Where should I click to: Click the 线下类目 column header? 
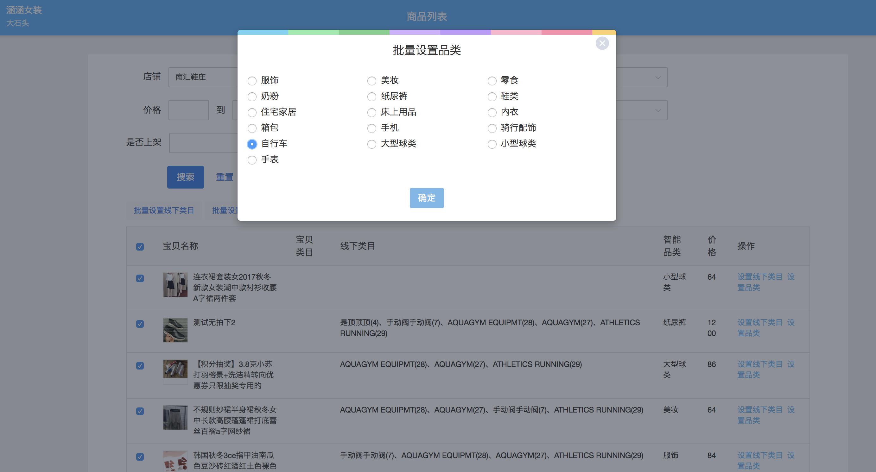(x=358, y=246)
